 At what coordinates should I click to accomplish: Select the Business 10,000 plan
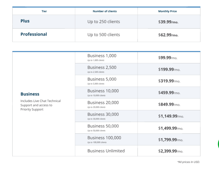pyautogui.click(x=103, y=91)
